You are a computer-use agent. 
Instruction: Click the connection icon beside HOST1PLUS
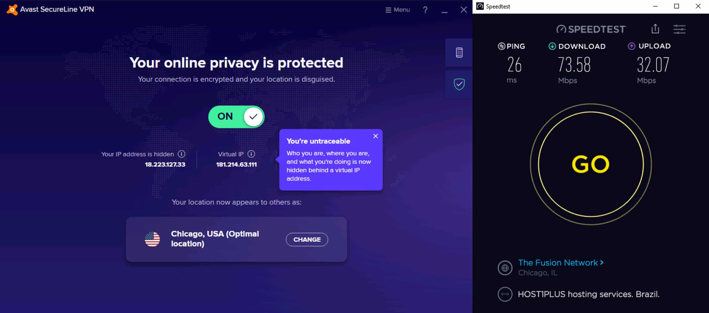point(505,294)
